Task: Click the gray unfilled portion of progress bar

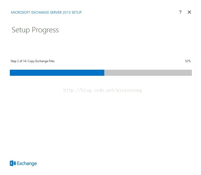Action: point(148,73)
